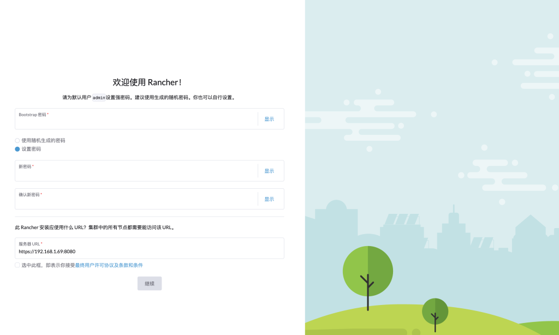Image resolution: width=559 pixels, height=335 pixels.
Task: Show the Bootstrap 密码 via 显示
Action: pyautogui.click(x=269, y=119)
